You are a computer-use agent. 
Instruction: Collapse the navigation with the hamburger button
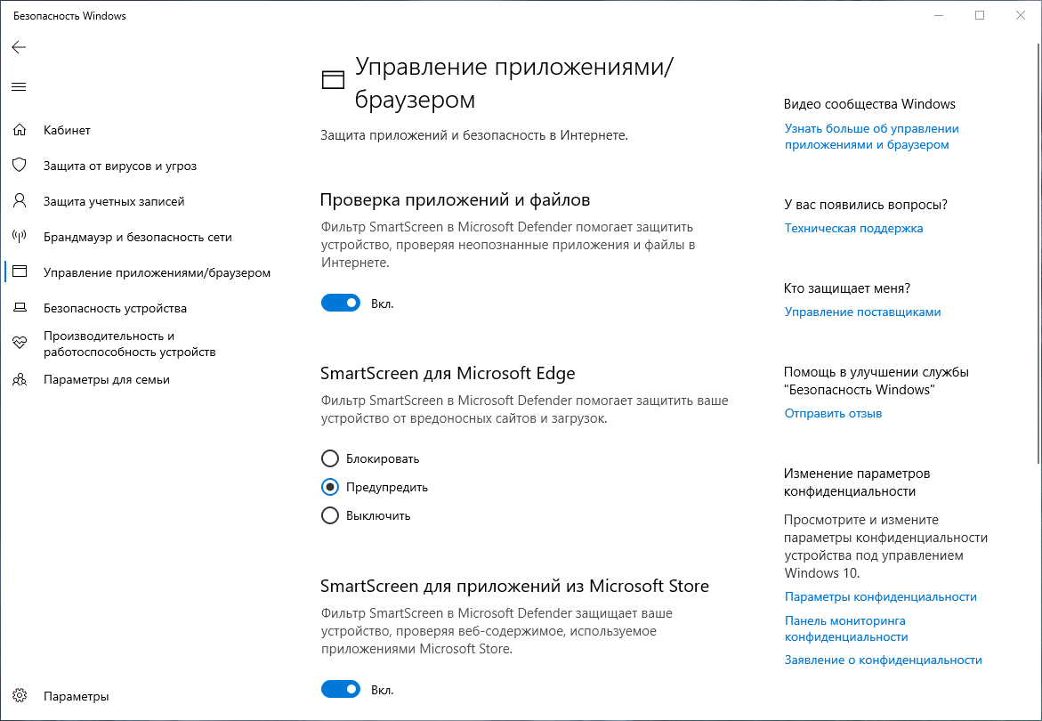[x=19, y=86]
